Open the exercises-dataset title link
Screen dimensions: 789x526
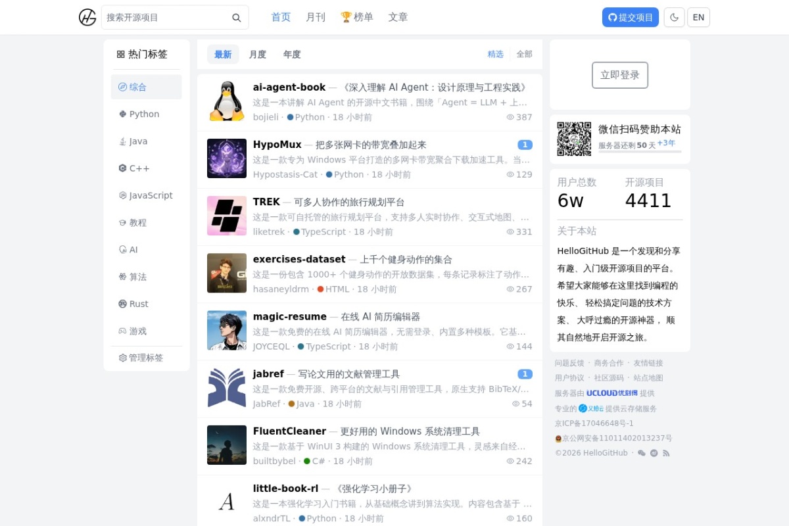click(299, 259)
